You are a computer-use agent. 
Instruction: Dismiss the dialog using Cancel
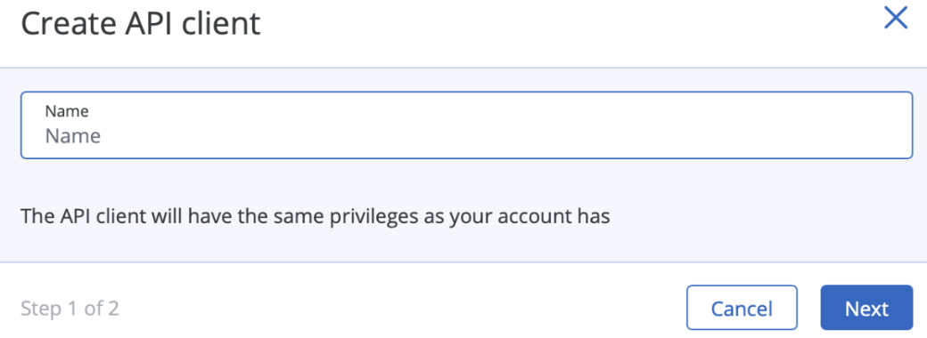[x=742, y=308]
